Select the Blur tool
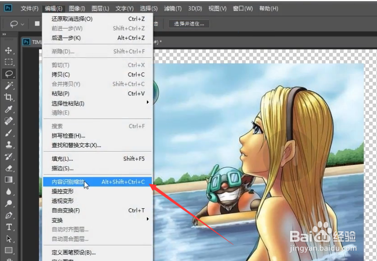This screenshot has width=377, height=261. click(9, 192)
